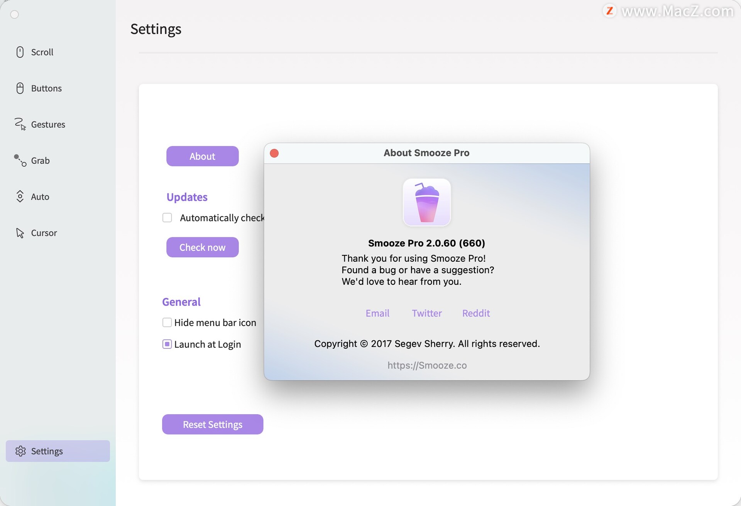Click the 'Thank you for using Smooze Pro!' text
The image size is (741, 506).
(414, 258)
